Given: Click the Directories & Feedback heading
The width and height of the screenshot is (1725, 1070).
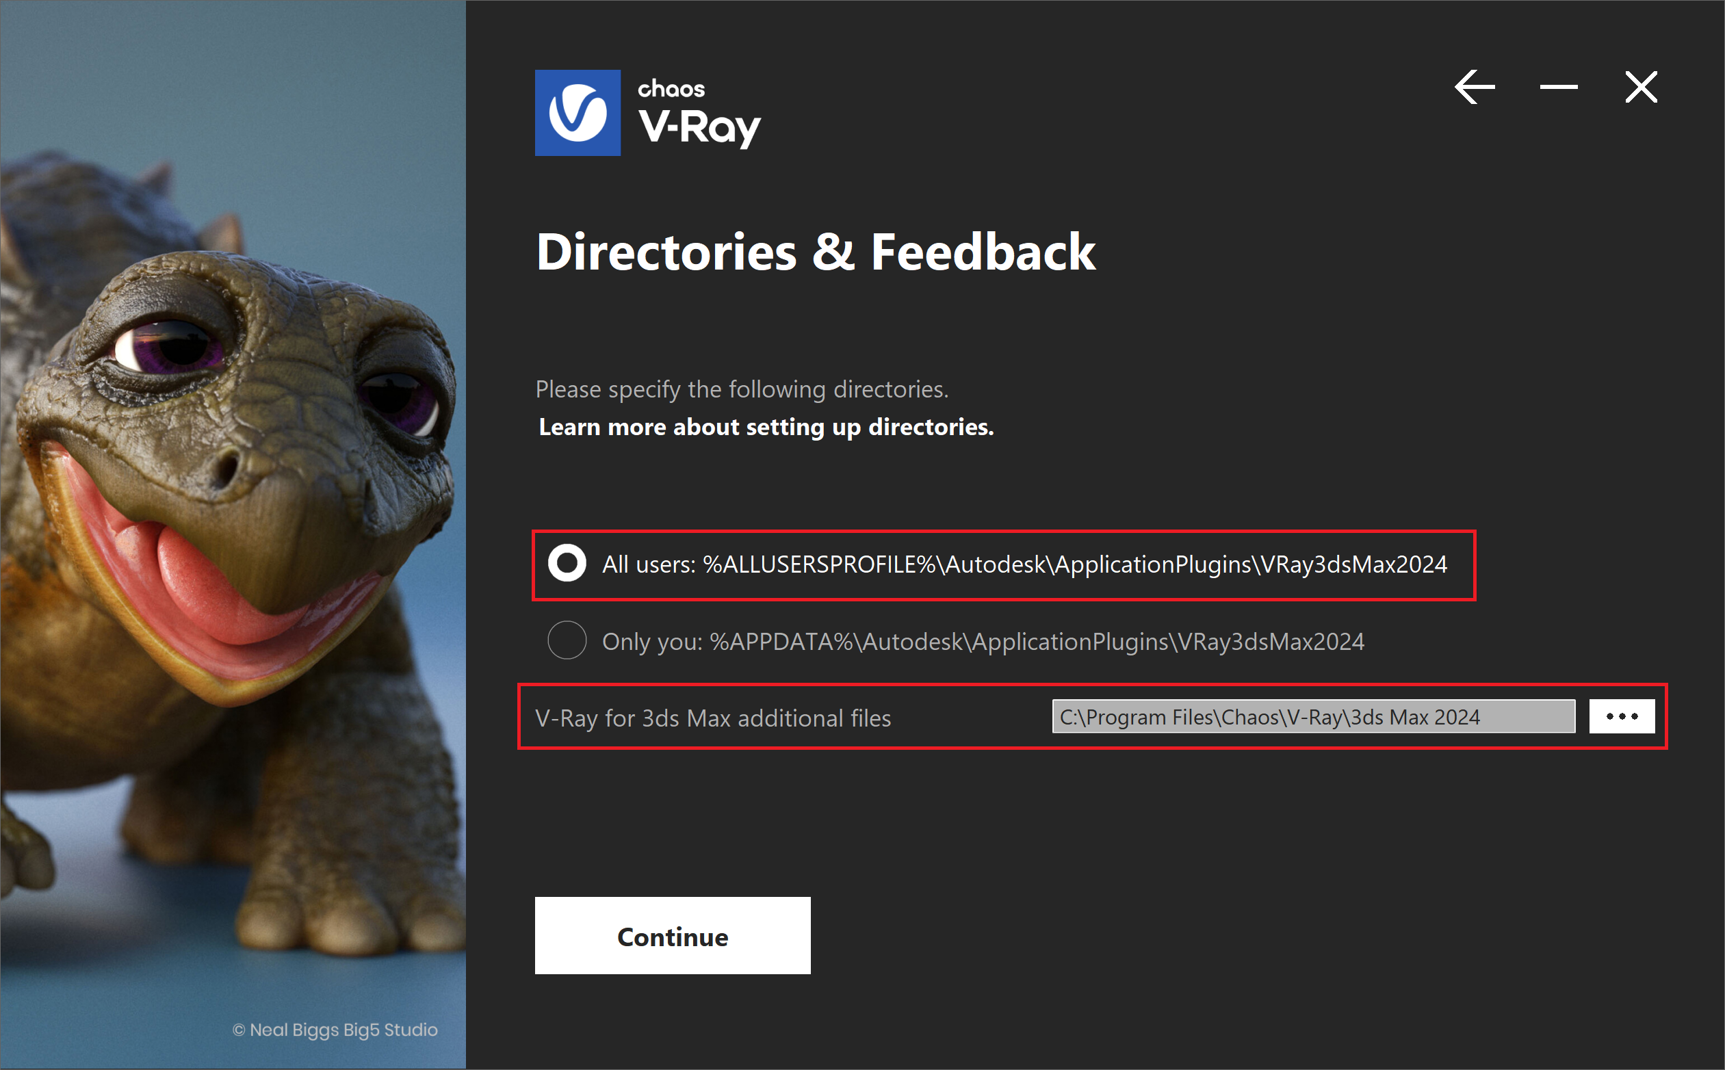Looking at the screenshot, I should tap(816, 252).
